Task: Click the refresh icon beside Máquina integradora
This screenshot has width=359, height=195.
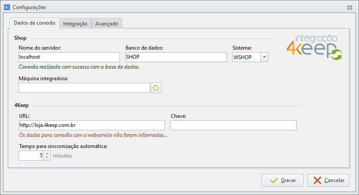Action: pyautogui.click(x=156, y=88)
